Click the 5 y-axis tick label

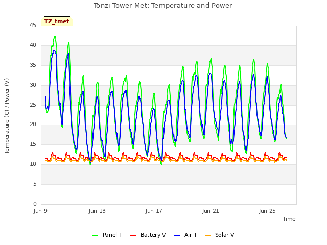coord(35,184)
